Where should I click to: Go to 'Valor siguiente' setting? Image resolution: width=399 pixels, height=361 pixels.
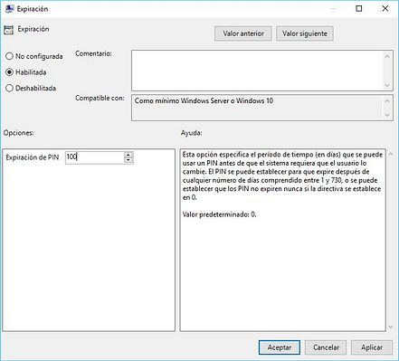click(x=305, y=33)
